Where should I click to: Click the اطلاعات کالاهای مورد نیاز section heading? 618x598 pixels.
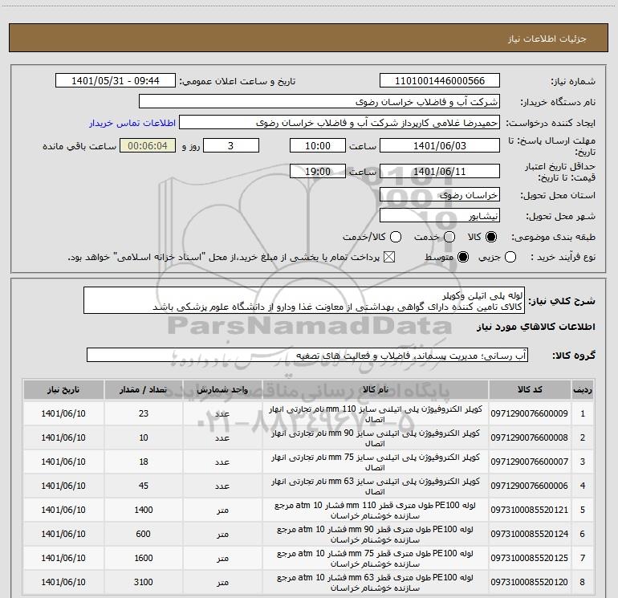point(535,327)
